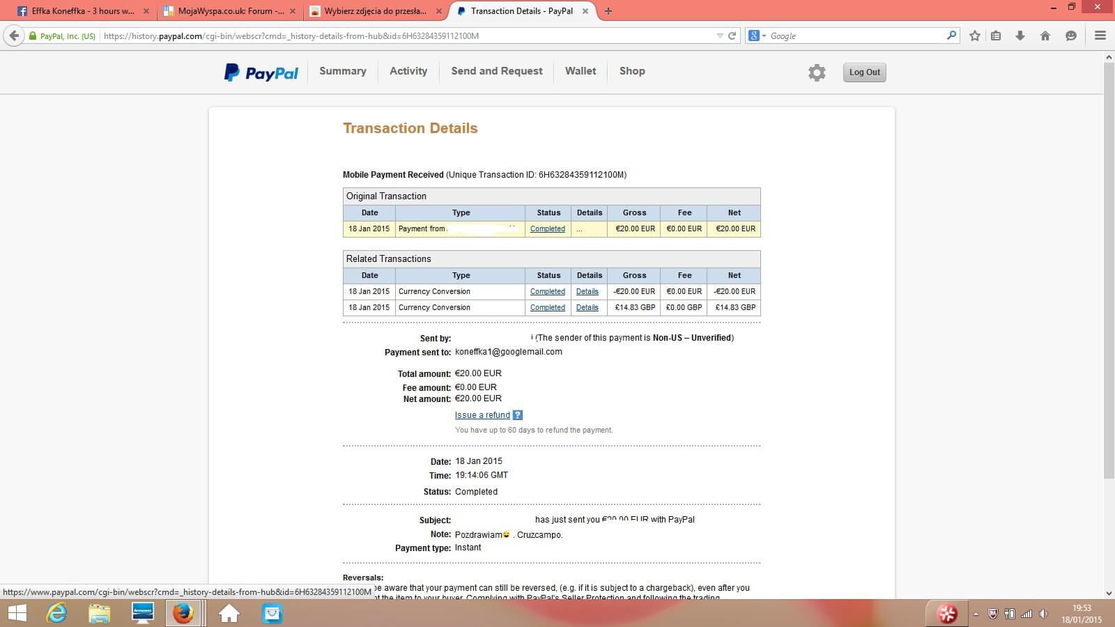Screen dimensions: 1115x627
Task: Reload the page with refresh icon
Action: coord(732,36)
